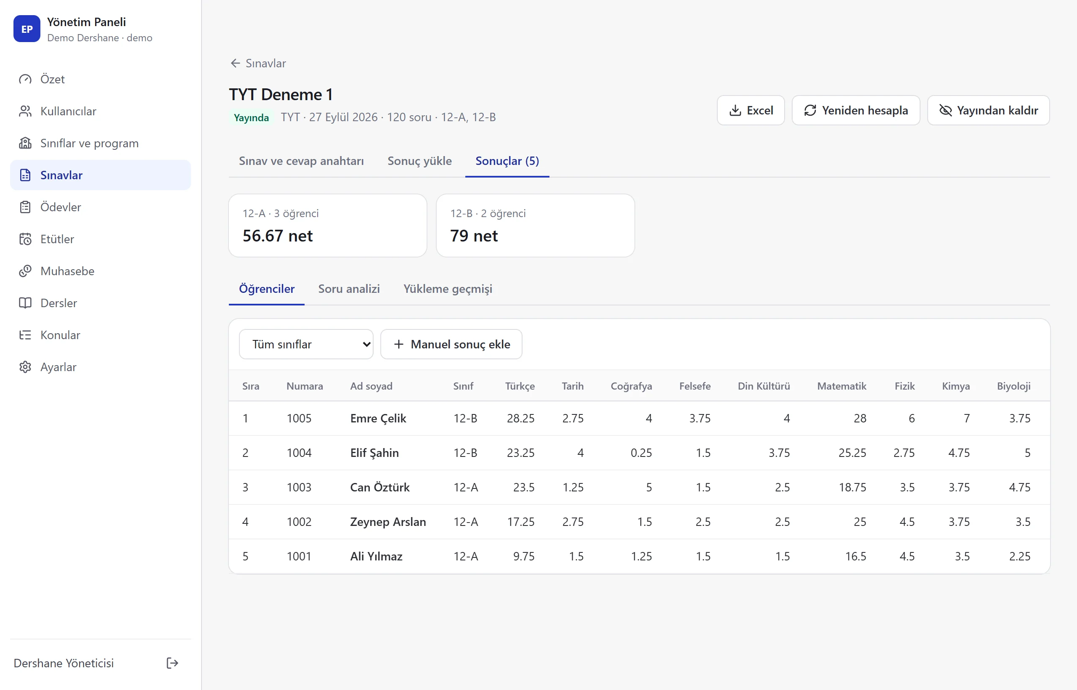Open Etütler via its calendar-clock icon
Image resolution: width=1077 pixels, height=690 pixels.
[25, 239]
